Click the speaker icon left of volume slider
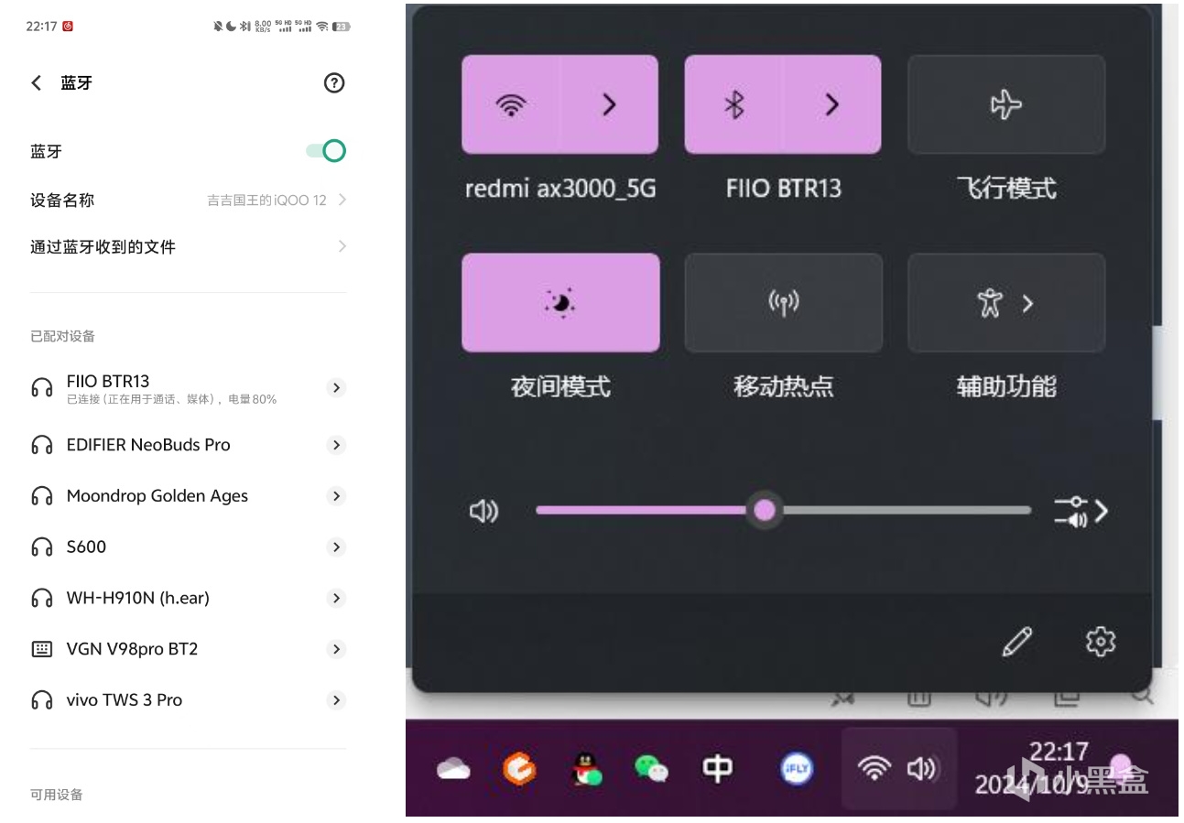The height and width of the screenshot is (823, 1184). pos(483,511)
